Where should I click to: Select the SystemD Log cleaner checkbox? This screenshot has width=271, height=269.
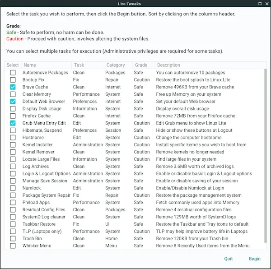click(13, 217)
